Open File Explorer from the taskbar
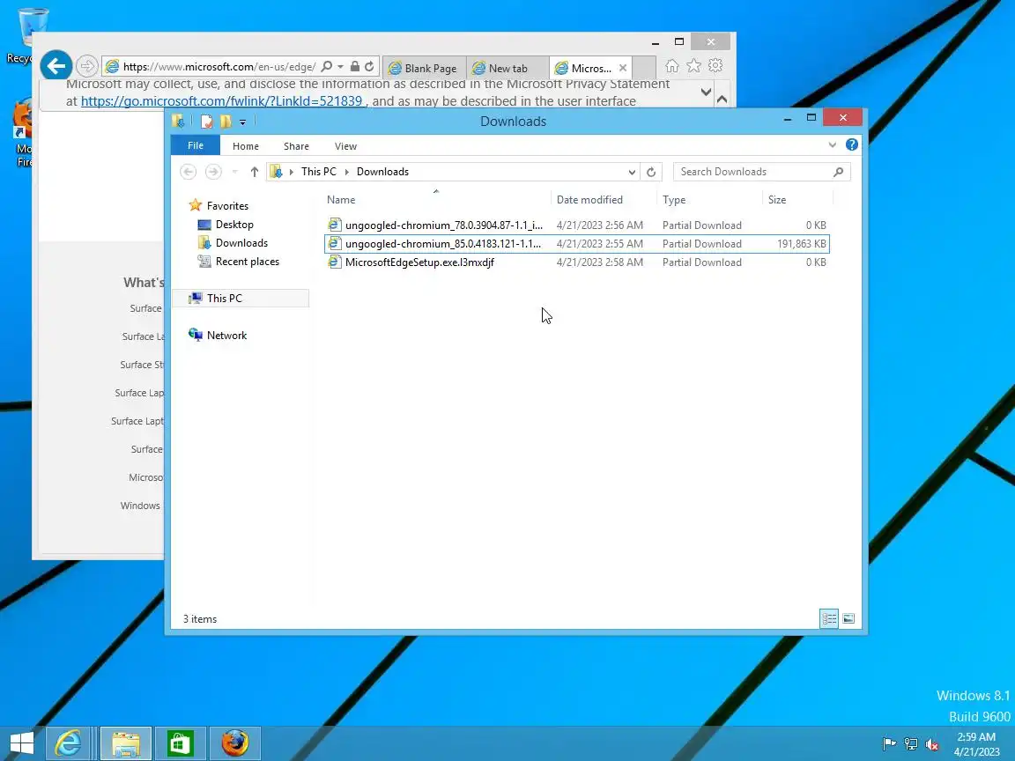 (126, 743)
